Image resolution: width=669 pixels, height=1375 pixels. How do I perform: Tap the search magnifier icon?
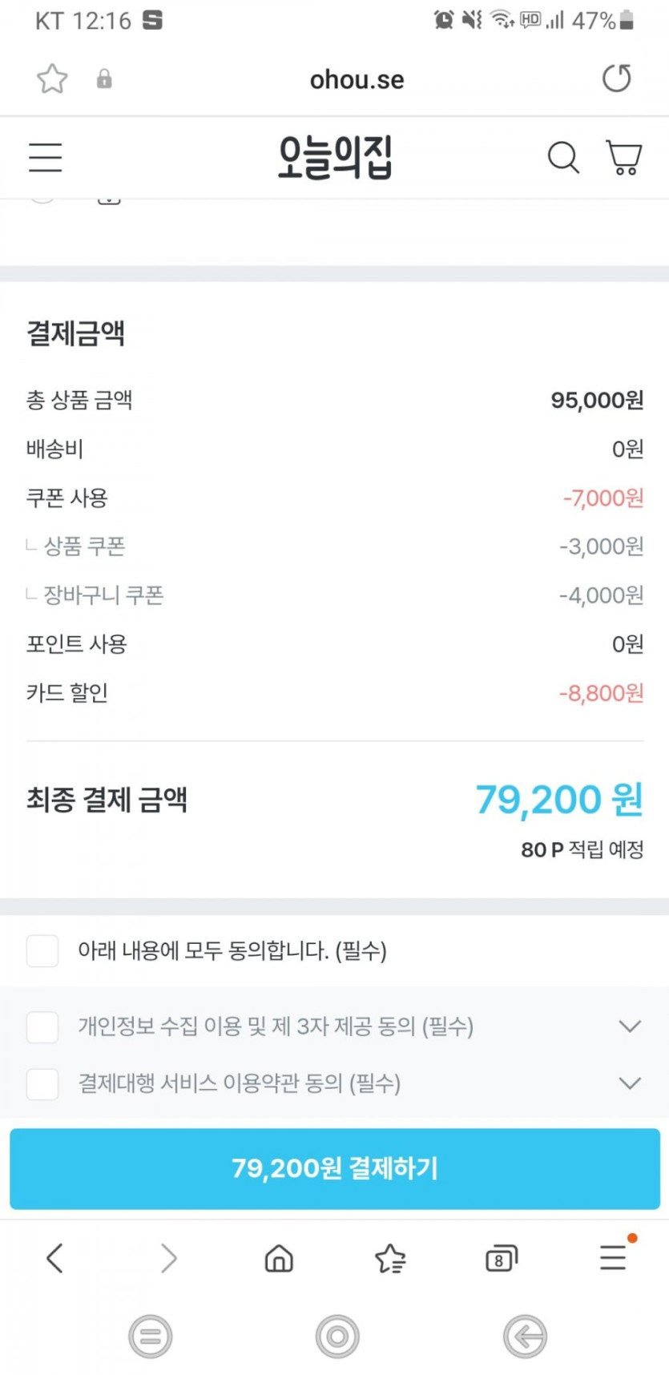click(x=563, y=157)
